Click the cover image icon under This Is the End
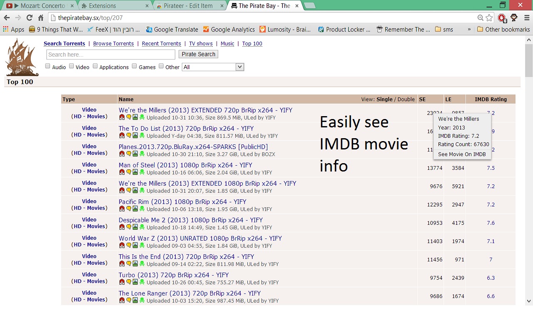 click(135, 264)
